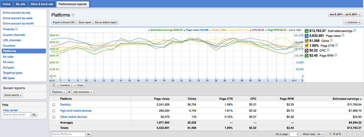This screenshot has width=364, height=137.
Task: Open help icon next to Platforms title
Action: (73, 15)
